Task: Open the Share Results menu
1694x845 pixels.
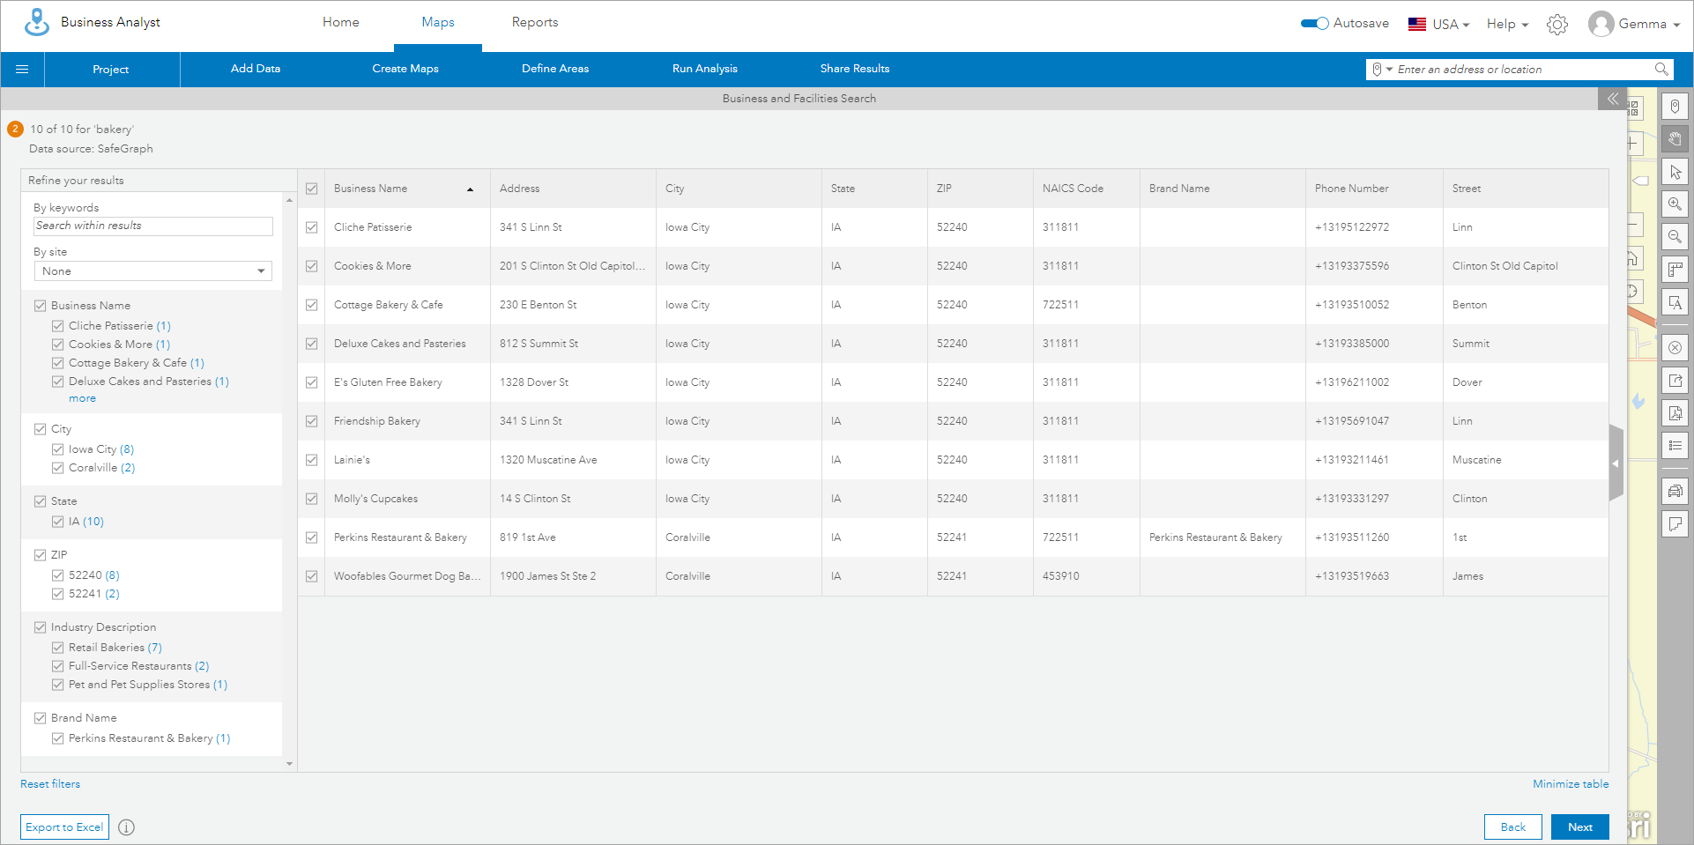Action: (x=855, y=69)
